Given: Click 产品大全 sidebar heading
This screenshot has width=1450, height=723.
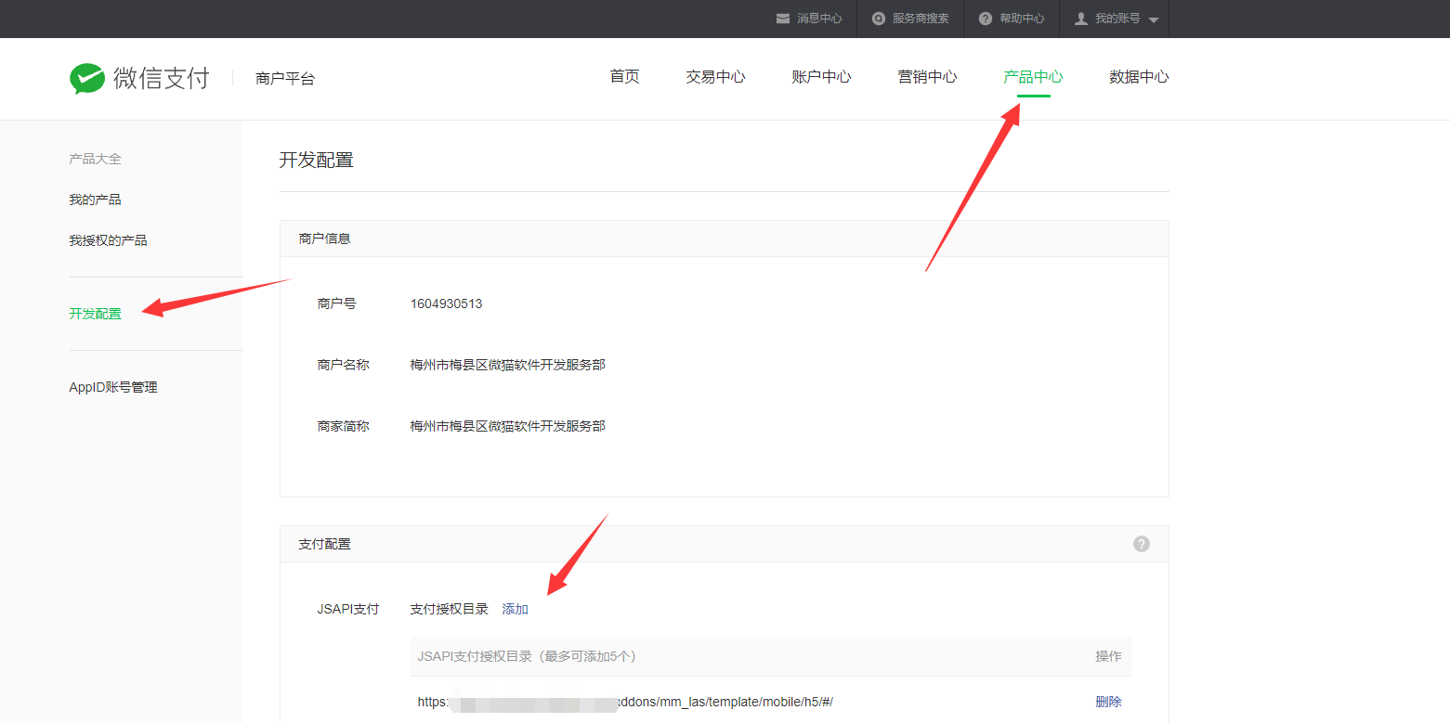Looking at the screenshot, I should (x=95, y=159).
